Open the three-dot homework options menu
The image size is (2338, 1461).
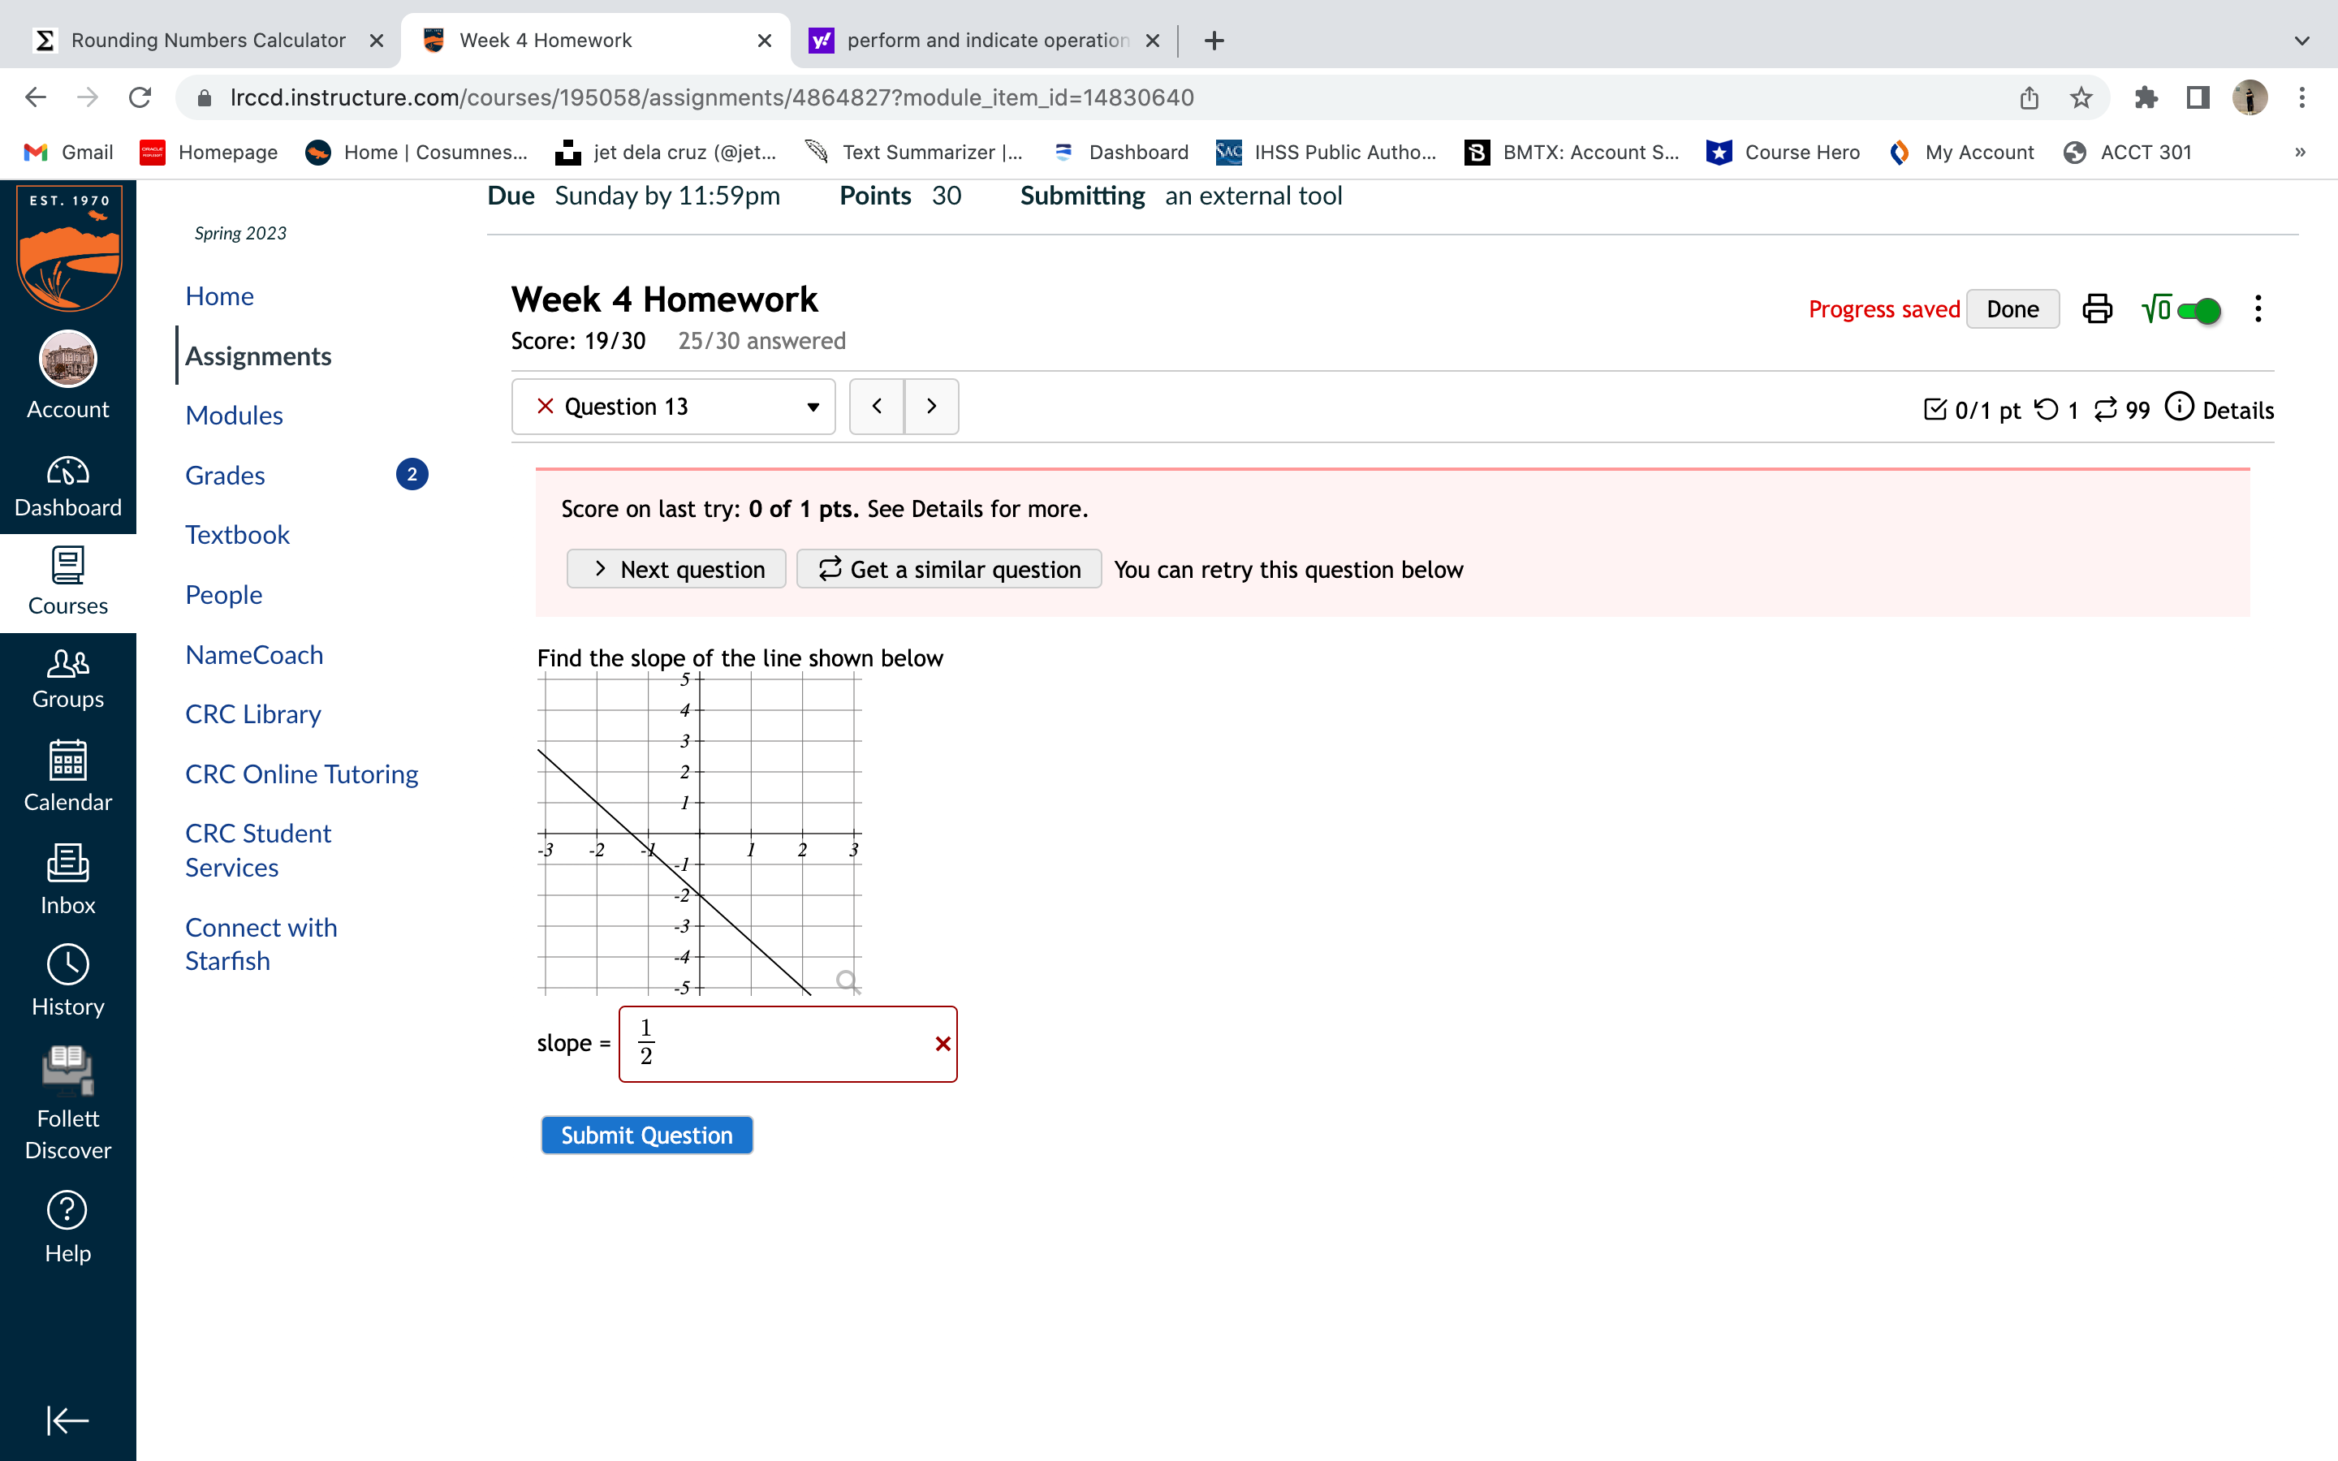[x=2258, y=309]
